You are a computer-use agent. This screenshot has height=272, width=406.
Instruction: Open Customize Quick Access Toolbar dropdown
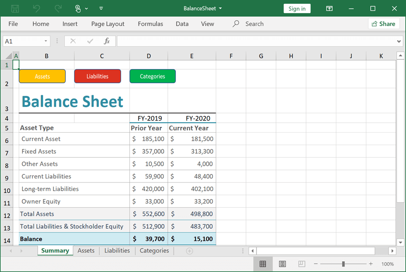click(101, 9)
